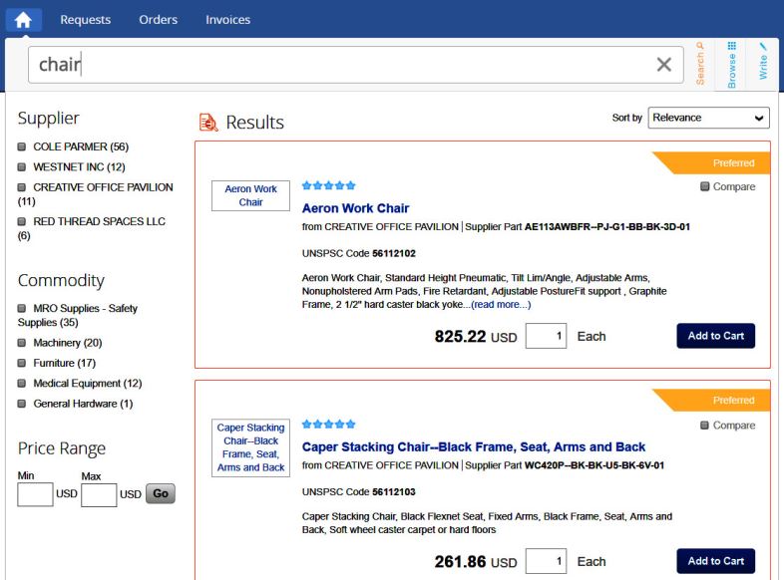The height and width of the screenshot is (580, 784).
Task: Click the Min price input field
Action: coord(35,494)
